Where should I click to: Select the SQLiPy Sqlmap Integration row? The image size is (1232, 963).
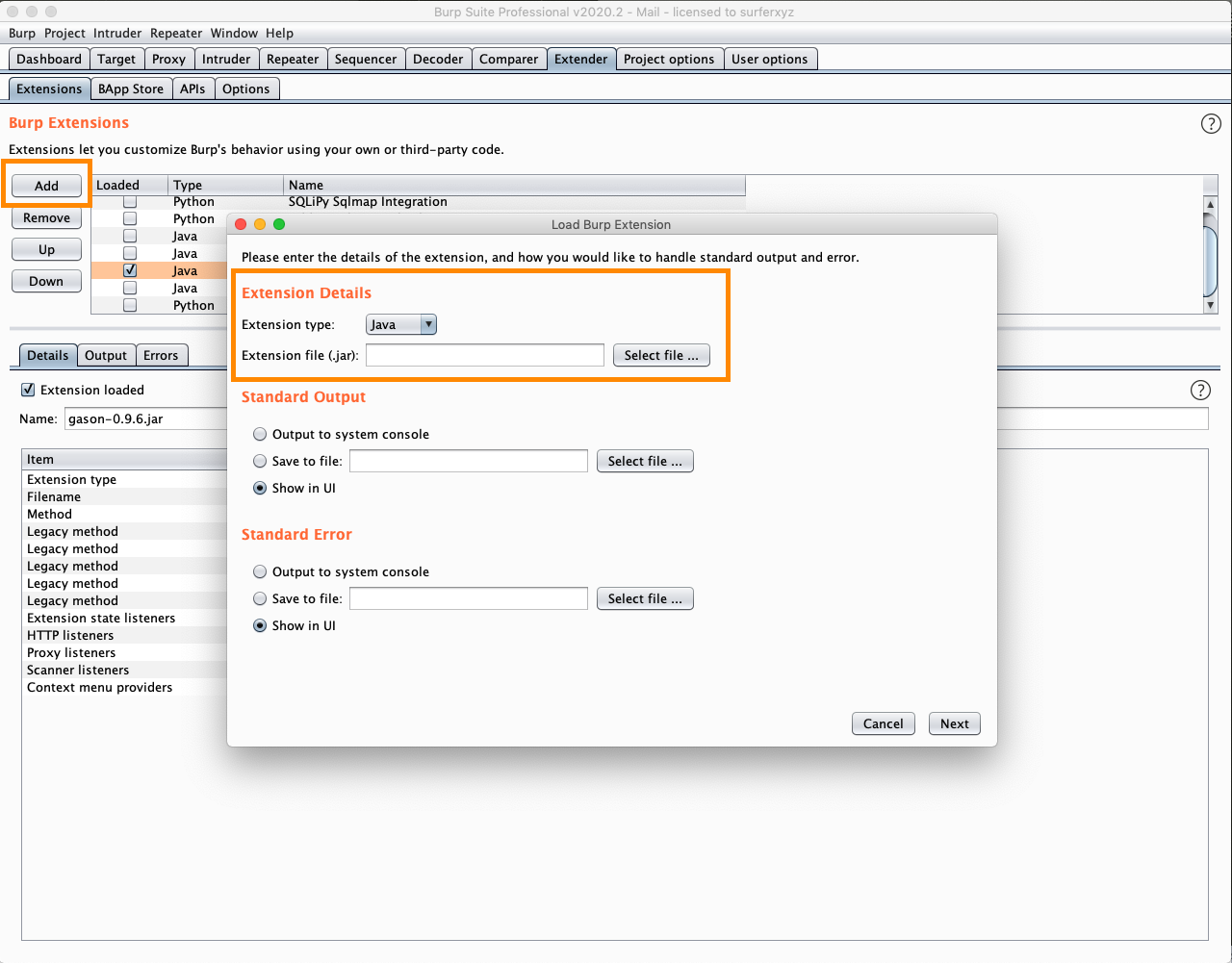(418, 202)
